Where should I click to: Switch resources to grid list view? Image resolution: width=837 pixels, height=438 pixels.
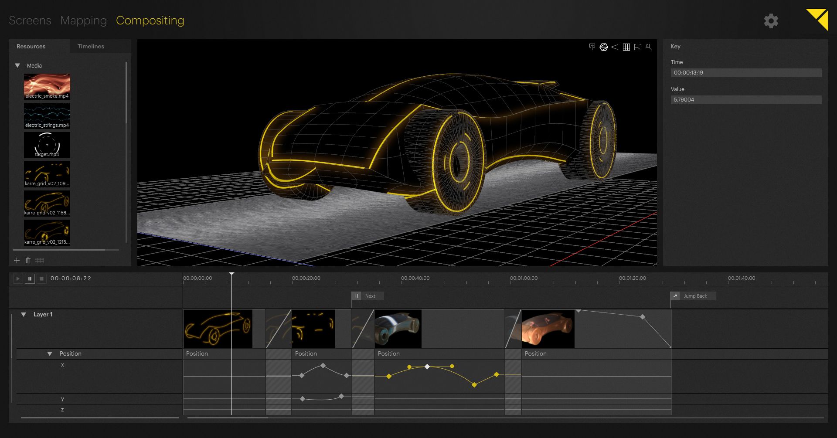[x=39, y=261]
